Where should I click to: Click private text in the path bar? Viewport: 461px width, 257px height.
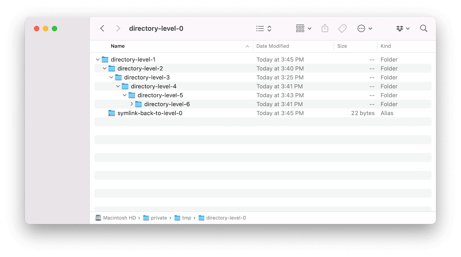pyautogui.click(x=159, y=218)
